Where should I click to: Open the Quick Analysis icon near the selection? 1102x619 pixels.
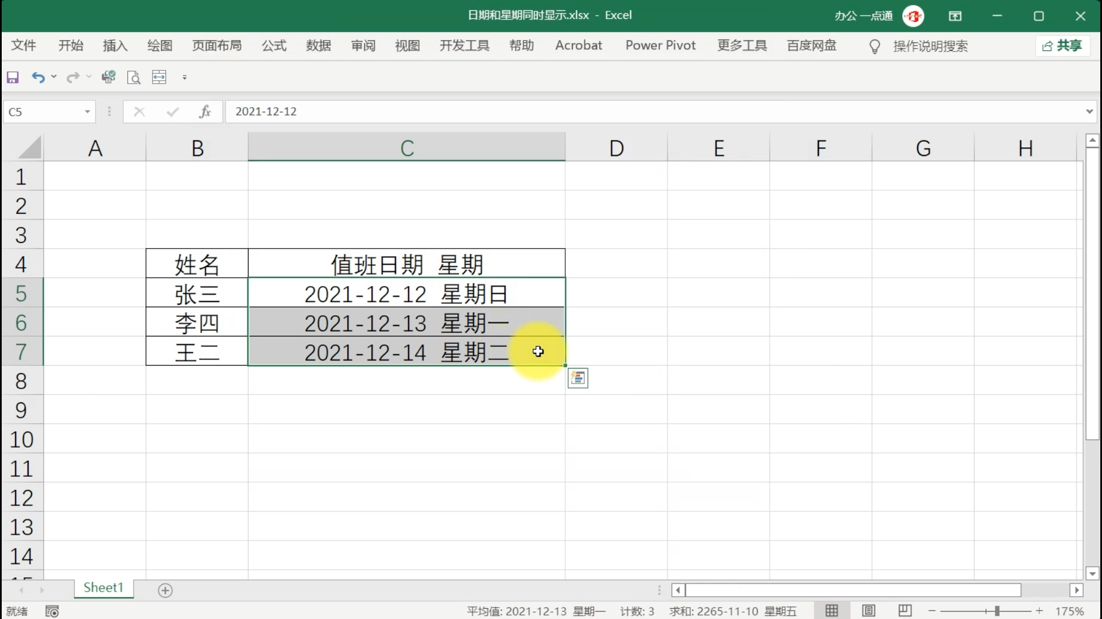tap(578, 378)
